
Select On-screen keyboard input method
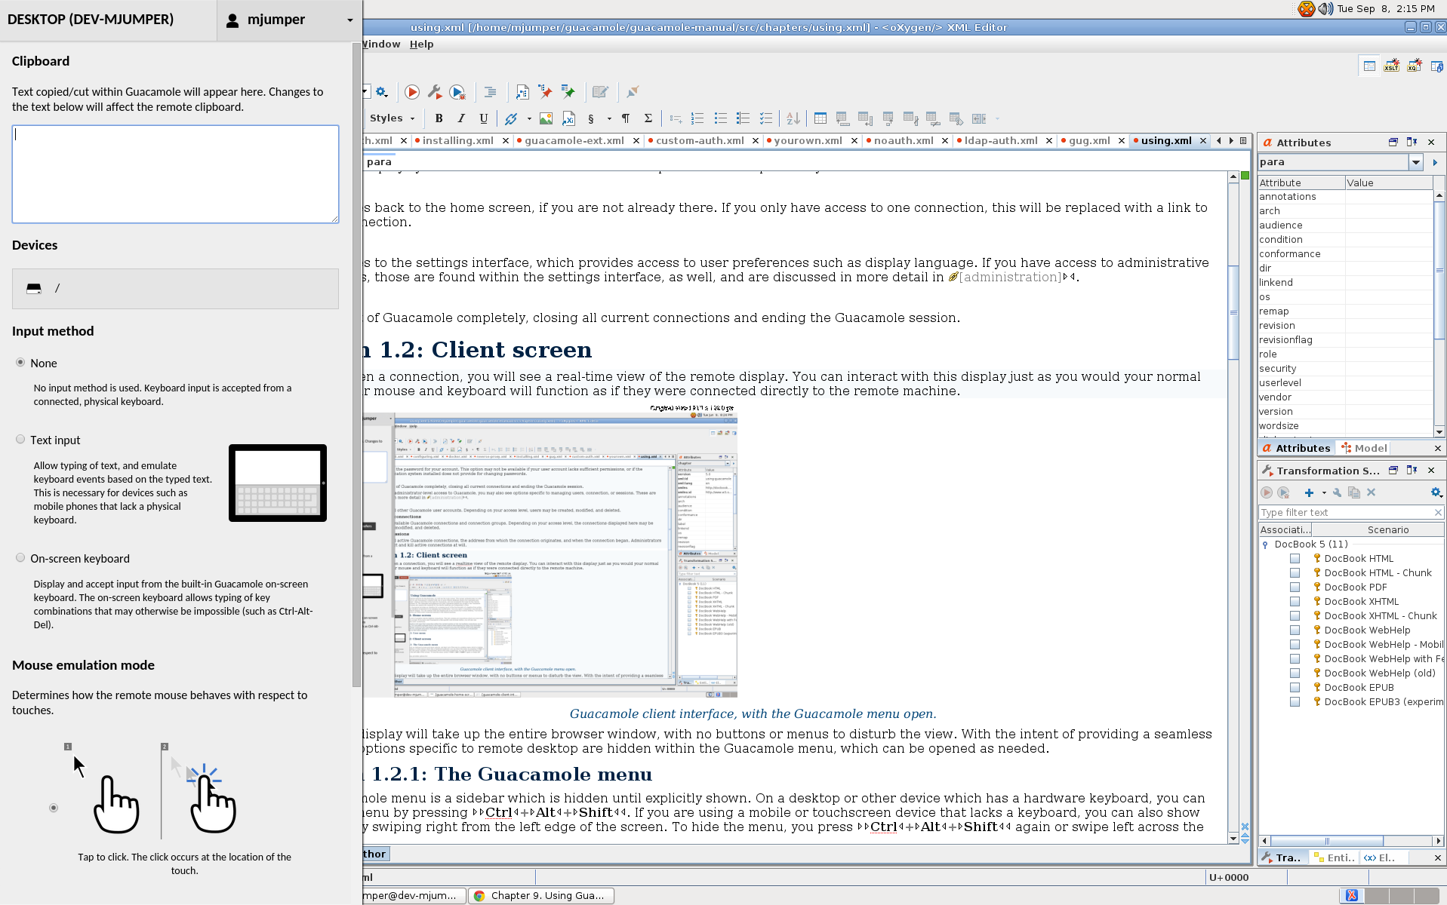point(20,558)
